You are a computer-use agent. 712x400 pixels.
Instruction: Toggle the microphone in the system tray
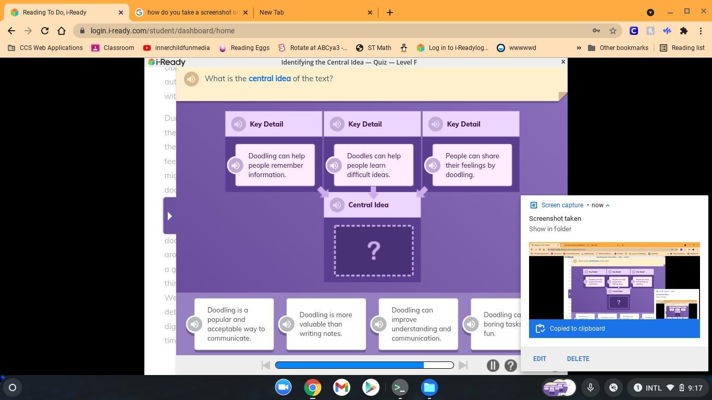coord(591,387)
